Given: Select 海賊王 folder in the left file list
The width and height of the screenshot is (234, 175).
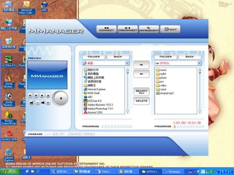Looking at the screenshot, I should 90,85.
